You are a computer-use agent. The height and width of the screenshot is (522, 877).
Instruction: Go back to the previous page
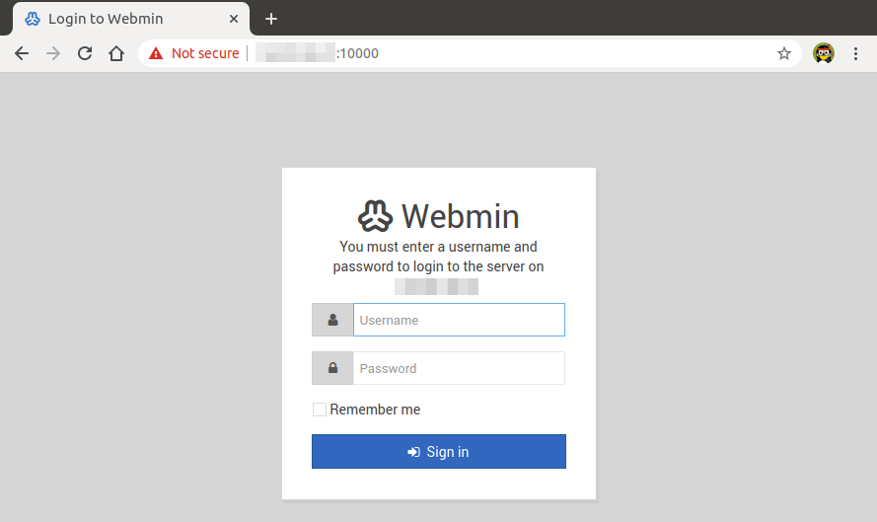click(22, 53)
